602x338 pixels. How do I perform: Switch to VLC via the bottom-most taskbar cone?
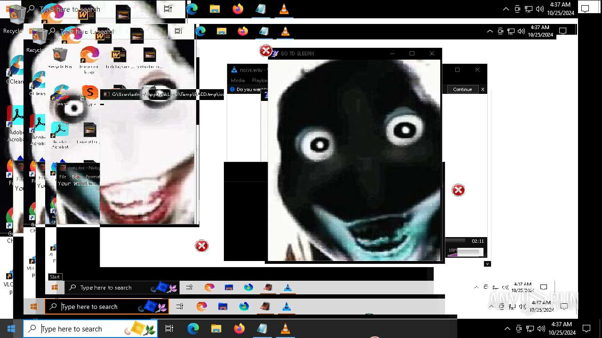(x=285, y=329)
